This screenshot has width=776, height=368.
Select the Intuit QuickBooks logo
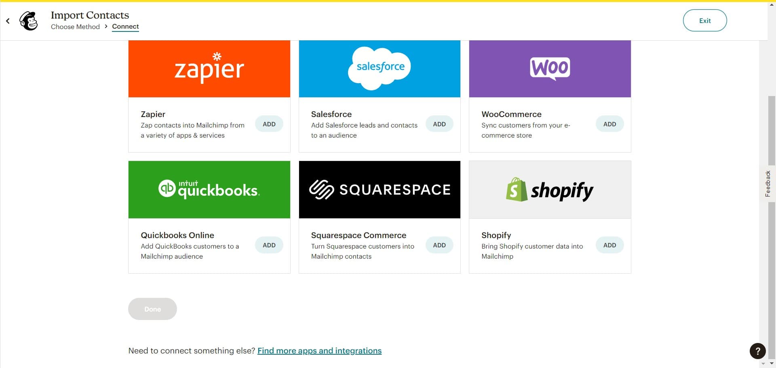(x=209, y=189)
